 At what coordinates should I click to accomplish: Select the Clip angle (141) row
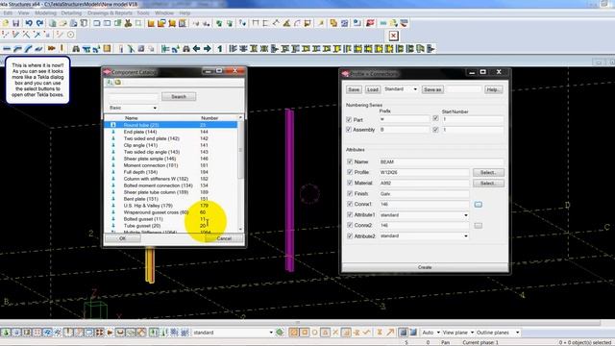(172, 145)
